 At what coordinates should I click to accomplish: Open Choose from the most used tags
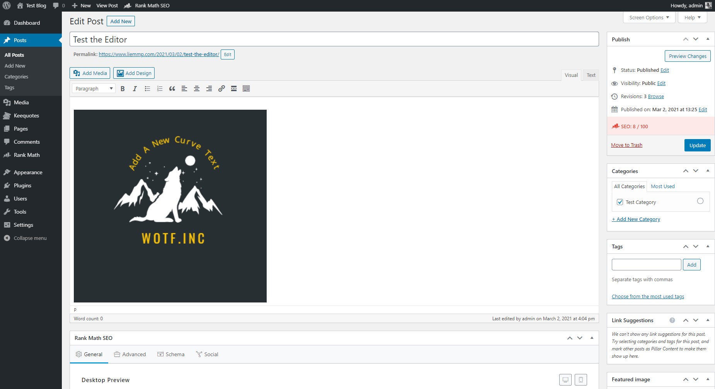tap(648, 297)
